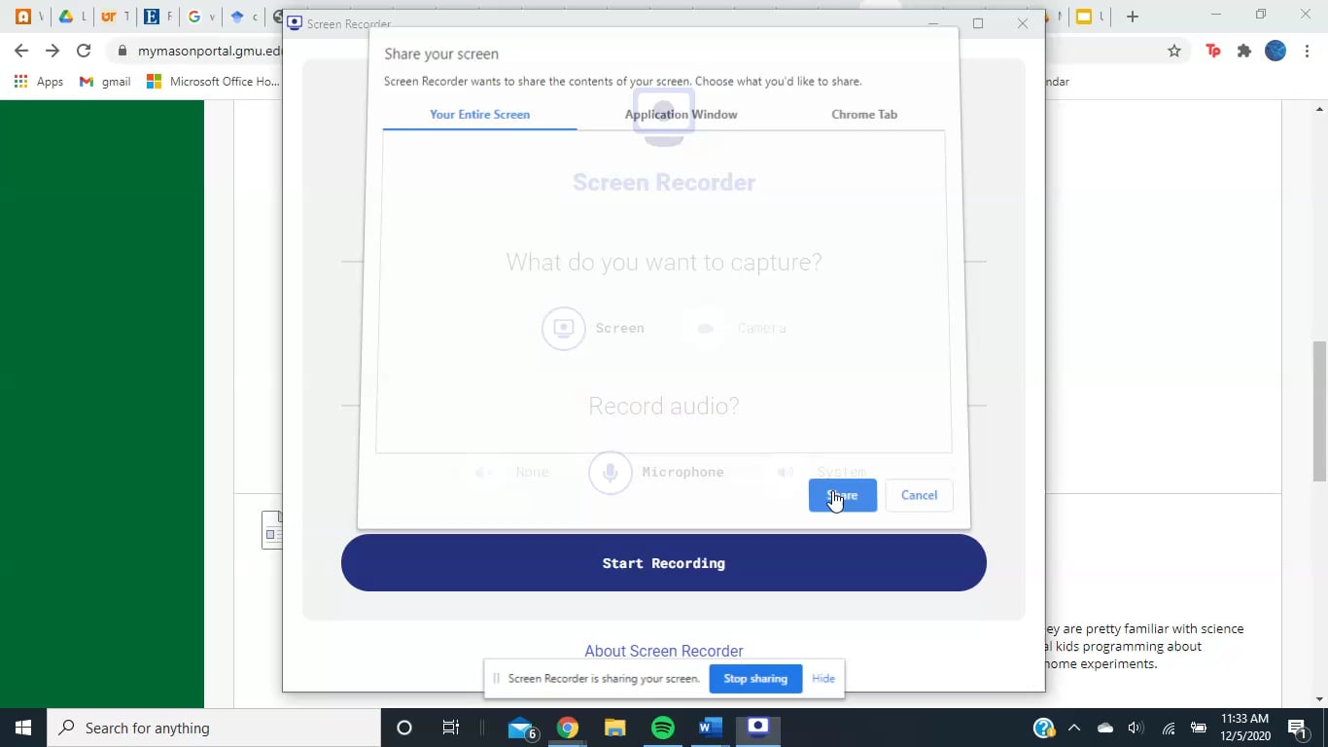Open a new Chrome tab
1328x747 pixels.
point(1133,17)
